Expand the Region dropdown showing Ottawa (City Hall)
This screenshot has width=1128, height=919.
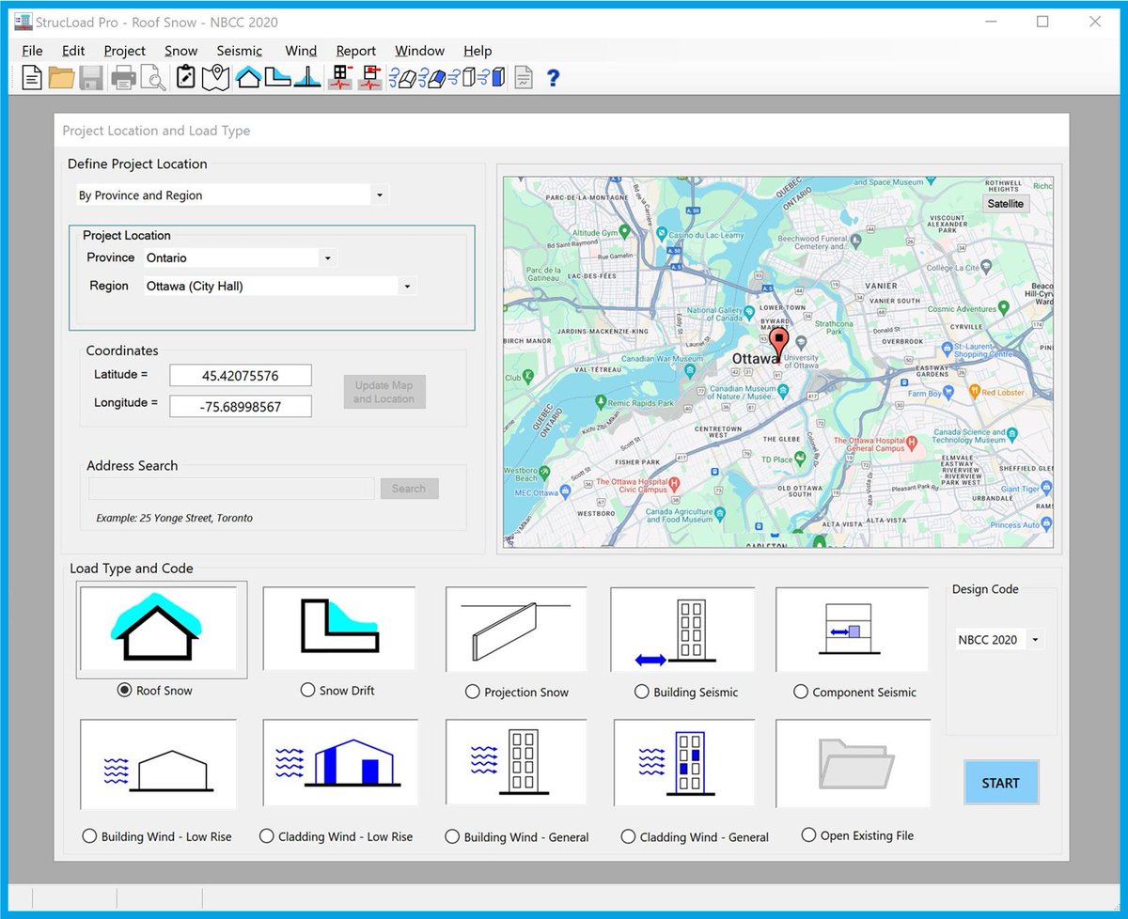pyautogui.click(x=405, y=286)
